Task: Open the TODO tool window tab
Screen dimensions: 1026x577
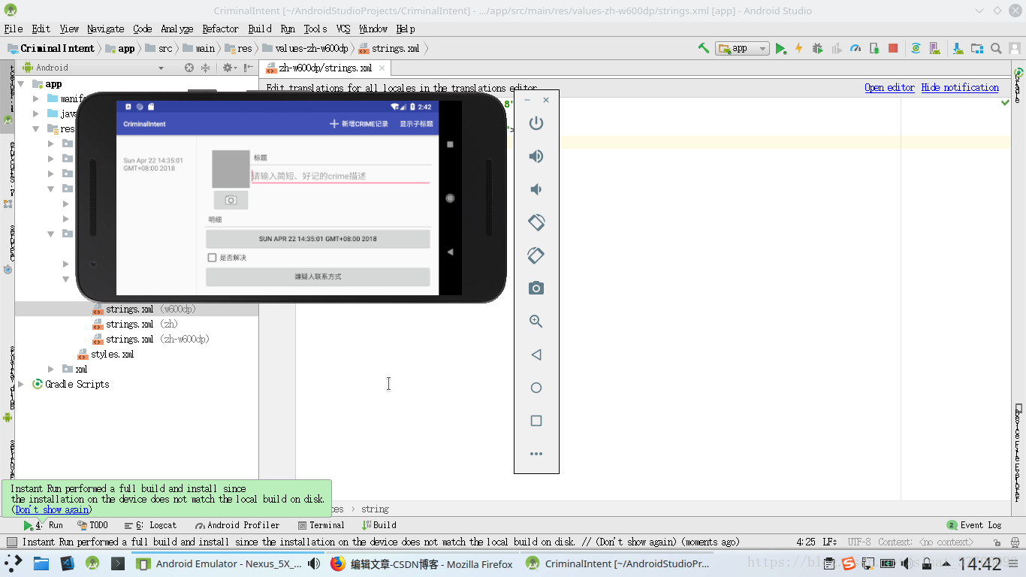Action: [93, 525]
